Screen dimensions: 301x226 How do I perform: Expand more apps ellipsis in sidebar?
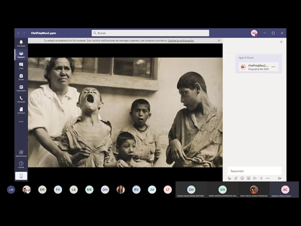[x=21, y=121]
